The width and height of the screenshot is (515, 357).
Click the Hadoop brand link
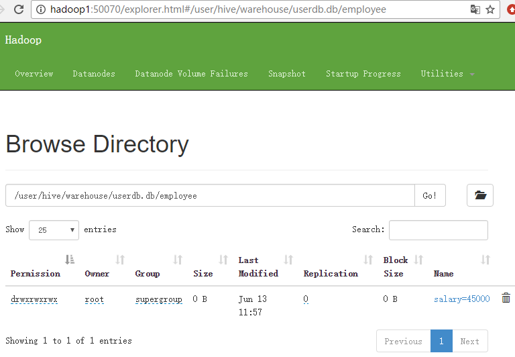pyautogui.click(x=23, y=40)
